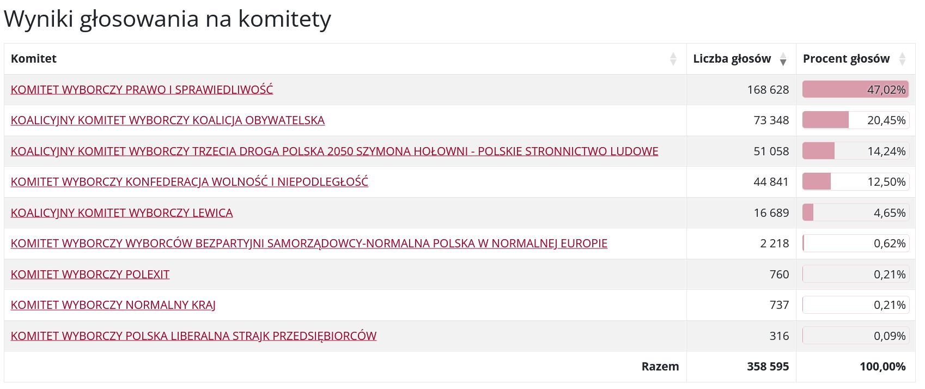The height and width of the screenshot is (389, 925).
Task: Click the 47,02% progress bar
Action: tap(855, 90)
